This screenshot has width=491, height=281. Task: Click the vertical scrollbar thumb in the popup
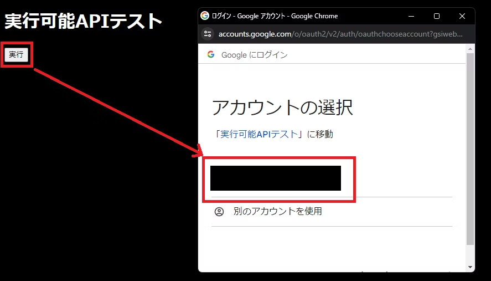point(470,149)
